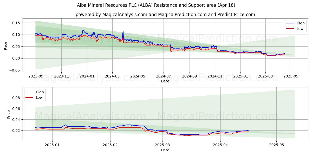Click the 0.04 y-axis label in bottom chart
Screen dimensions: 312x156
pyautogui.click(x=16, y=120)
